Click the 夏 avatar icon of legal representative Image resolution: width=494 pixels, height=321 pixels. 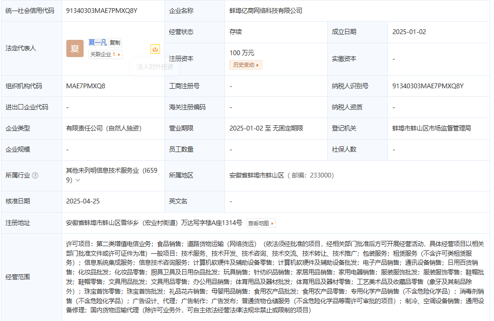click(75, 48)
